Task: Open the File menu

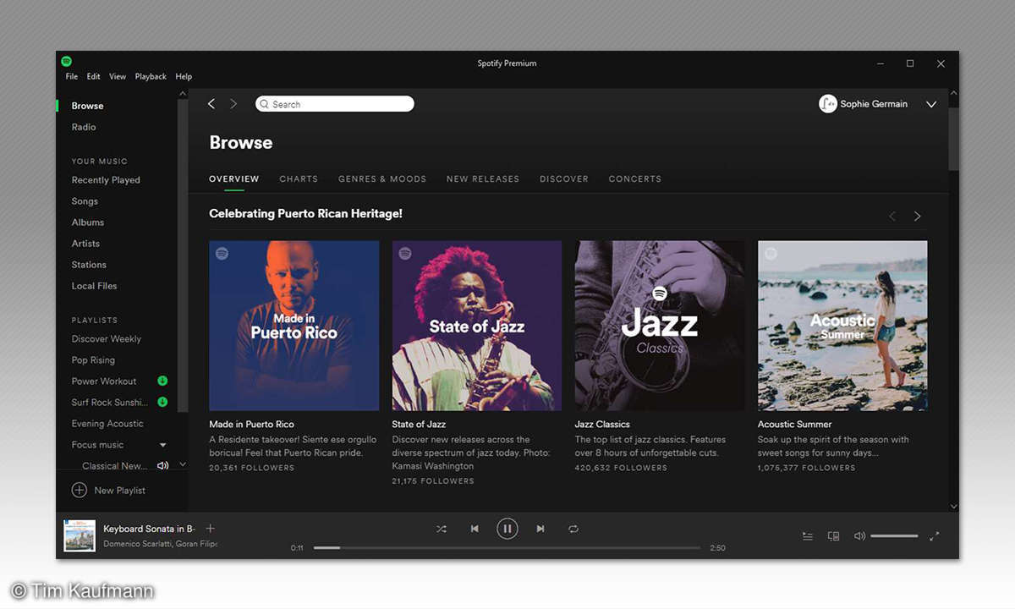Action: click(72, 76)
